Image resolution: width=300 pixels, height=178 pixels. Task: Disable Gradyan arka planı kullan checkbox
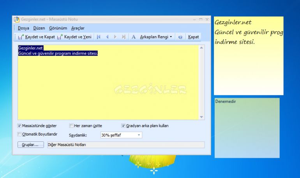[123, 126]
